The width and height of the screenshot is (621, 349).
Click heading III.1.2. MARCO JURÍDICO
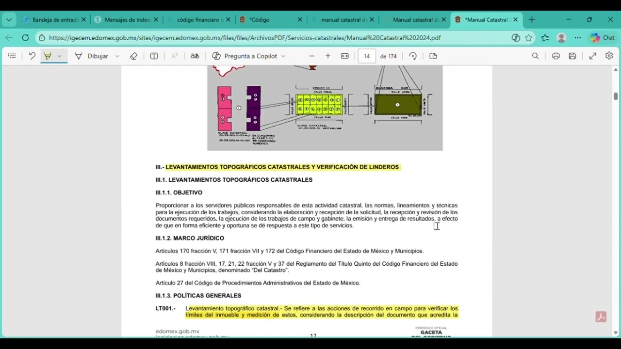point(190,238)
